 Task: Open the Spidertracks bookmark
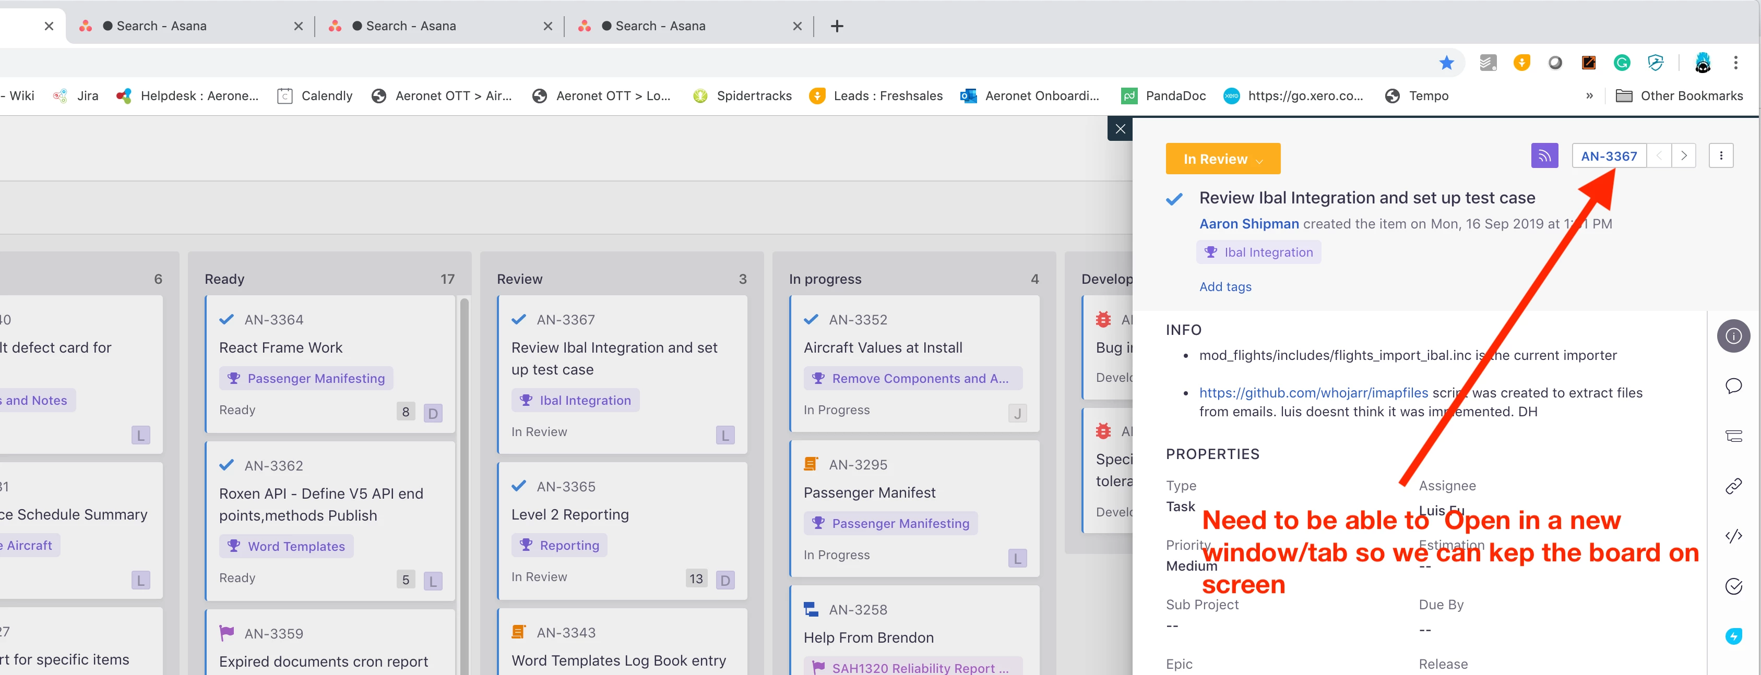coord(742,95)
